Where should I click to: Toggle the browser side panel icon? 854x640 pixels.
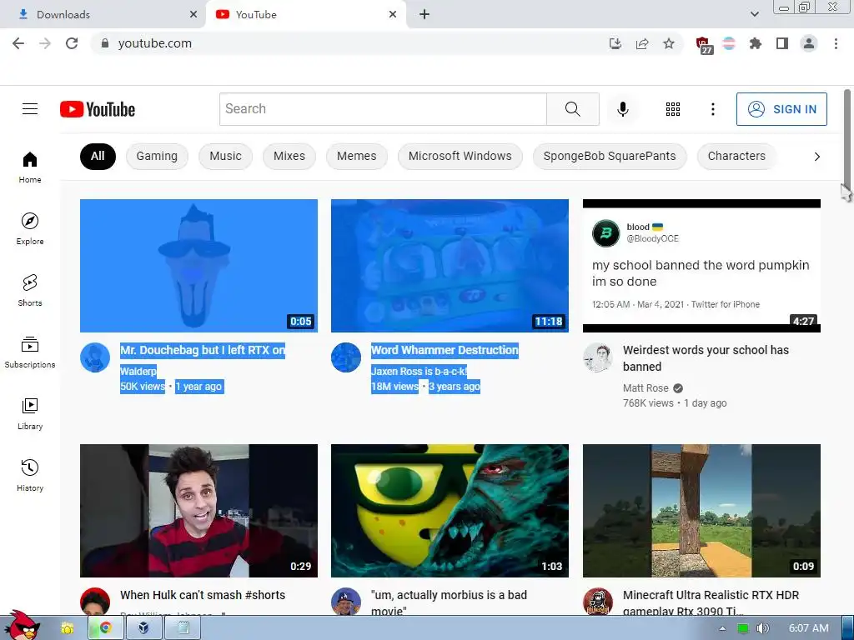pyautogui.click(x=782, y=43)
